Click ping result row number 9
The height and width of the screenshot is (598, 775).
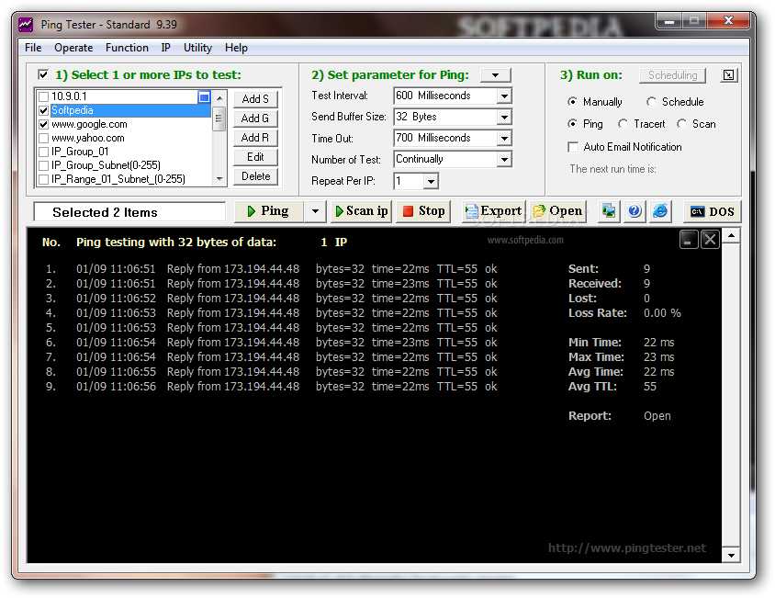(x=272, y=387)
